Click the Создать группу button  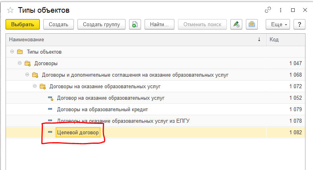pyautogui.click(x=101, y=24)
